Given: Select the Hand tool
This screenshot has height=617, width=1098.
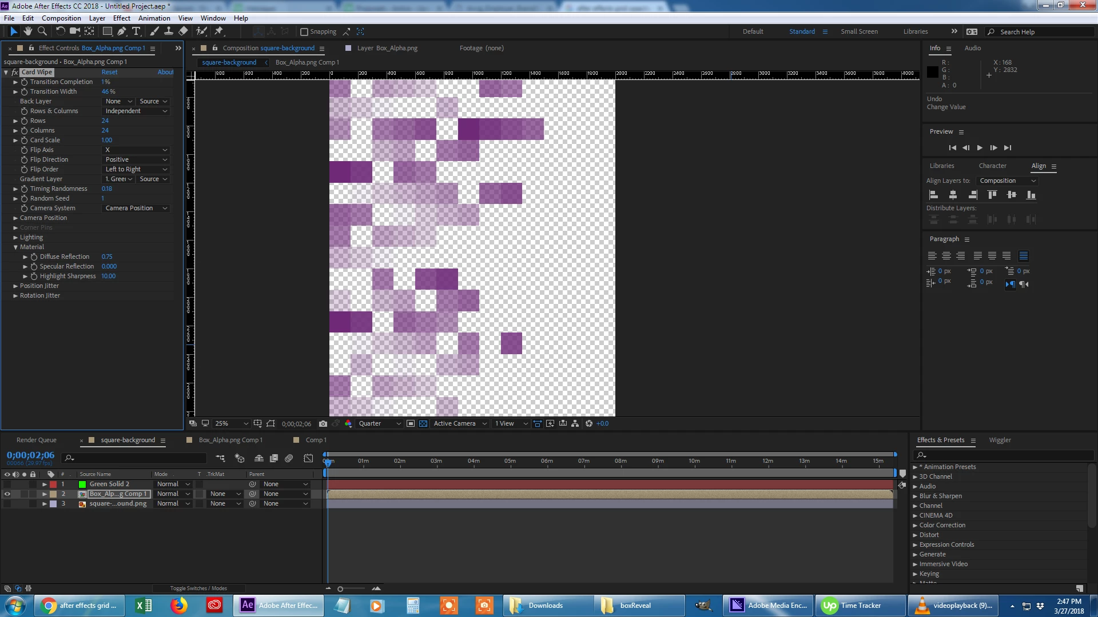Looking at the screenshot, I should point(27,31).
